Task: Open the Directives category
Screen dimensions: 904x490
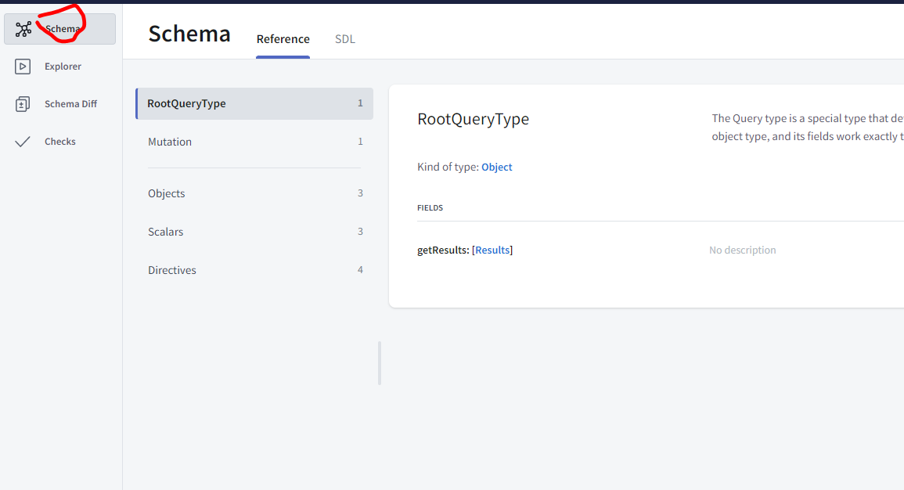Action: [x=254, y=270]
